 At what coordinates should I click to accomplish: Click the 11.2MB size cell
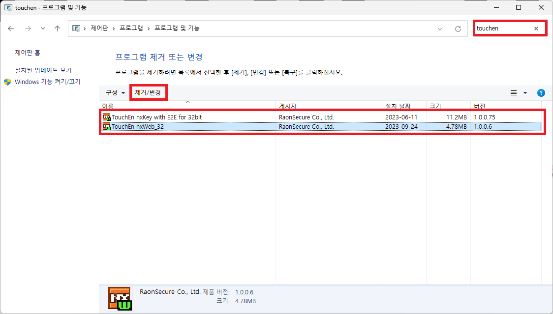457,117
